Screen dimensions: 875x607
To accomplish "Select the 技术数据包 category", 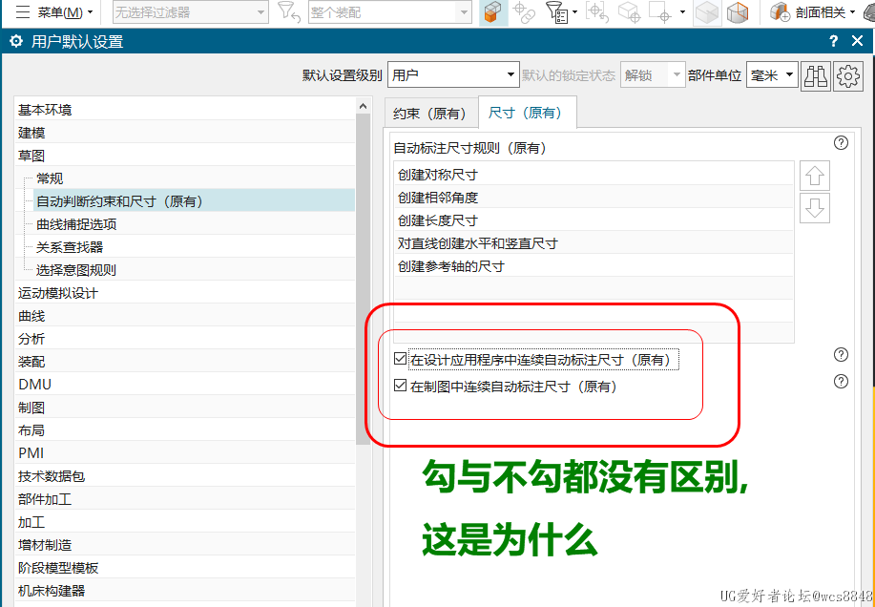I will tap(184, 476).
